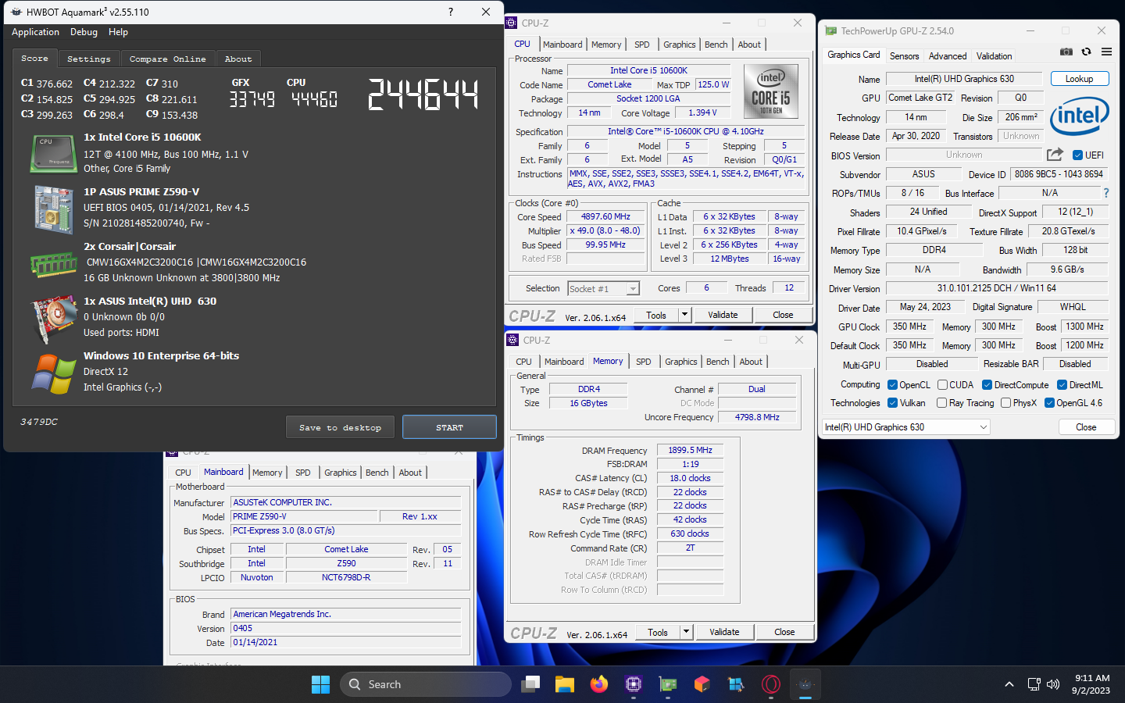The width and height of the screenshot is (1125, 703).
Task: Click the Windows taskbar Search box
Action: 426,684
